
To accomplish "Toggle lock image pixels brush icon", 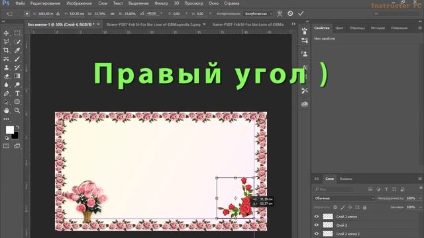I will [x=343, y=207].
